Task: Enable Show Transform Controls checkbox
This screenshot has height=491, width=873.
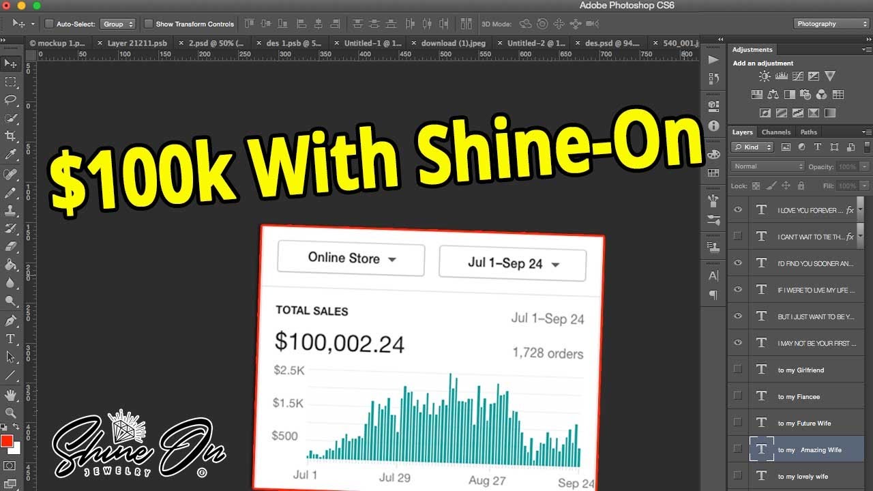Action: 149,24
